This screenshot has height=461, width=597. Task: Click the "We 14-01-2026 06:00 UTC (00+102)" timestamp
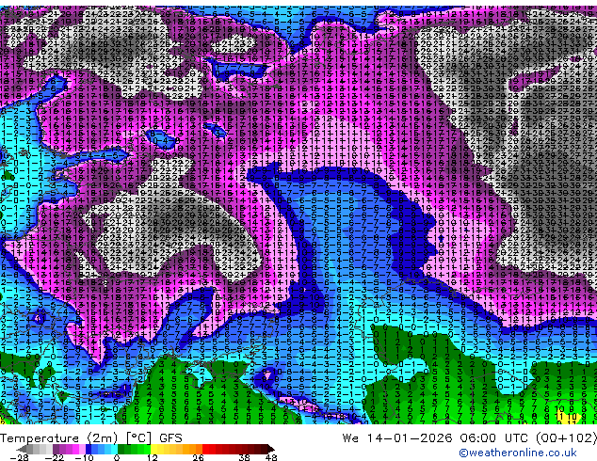470,438
